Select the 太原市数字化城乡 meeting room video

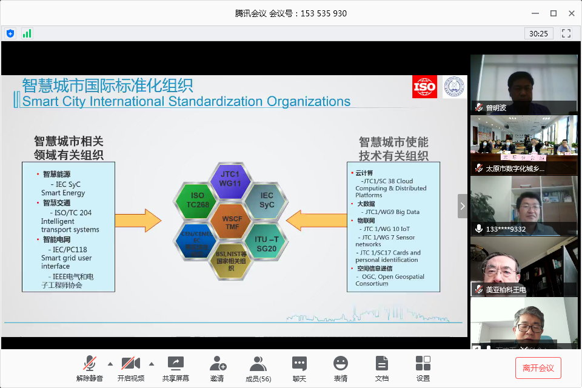[x=523, y=144]
